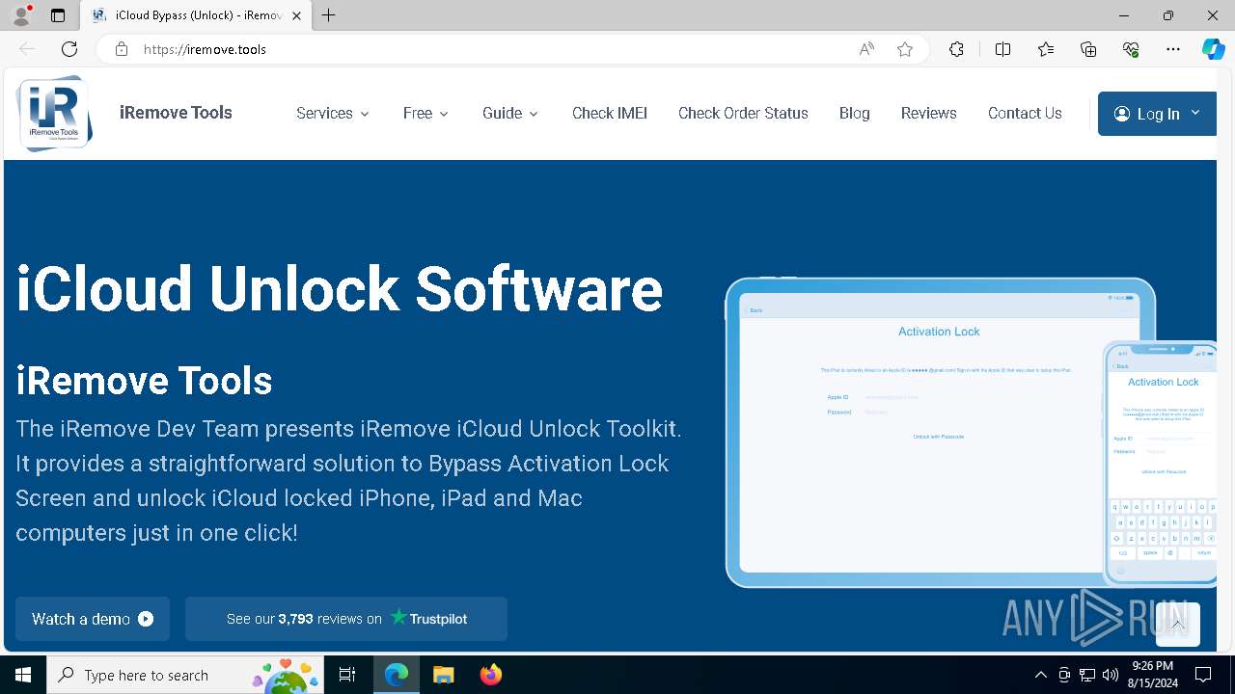
Task: Expand the Free dropdown menu
Action: coord(425,113)
